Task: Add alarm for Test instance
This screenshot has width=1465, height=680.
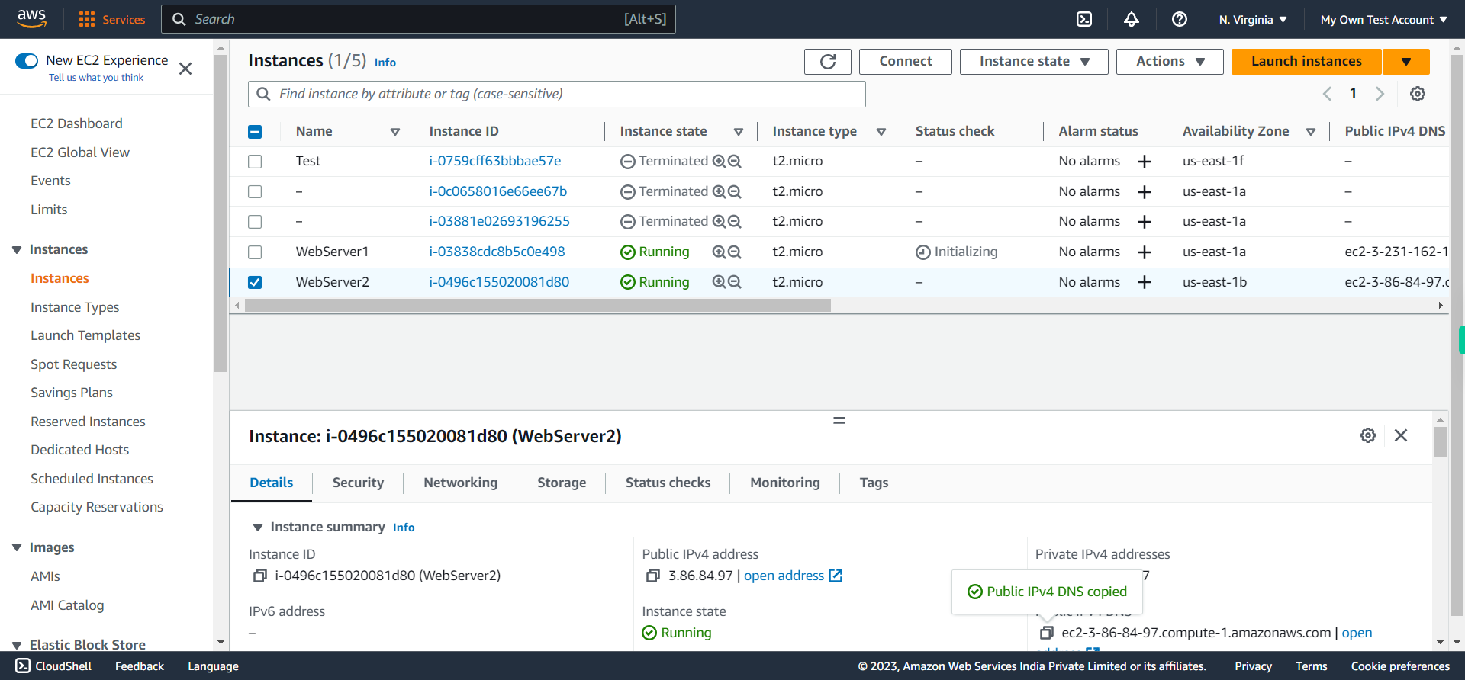Action: pos(1145,162)
